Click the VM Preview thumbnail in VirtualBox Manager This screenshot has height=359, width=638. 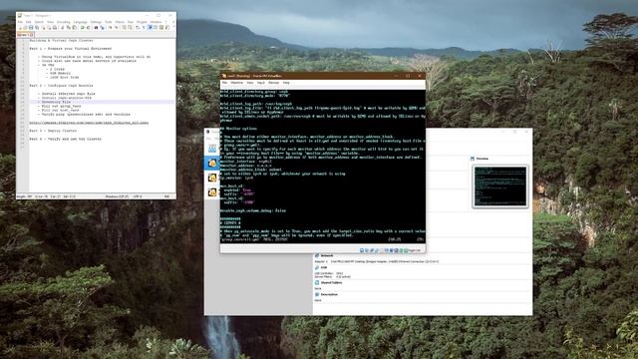pos(499,186)
